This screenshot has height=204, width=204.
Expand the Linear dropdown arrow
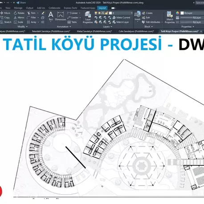coord(80,13)
